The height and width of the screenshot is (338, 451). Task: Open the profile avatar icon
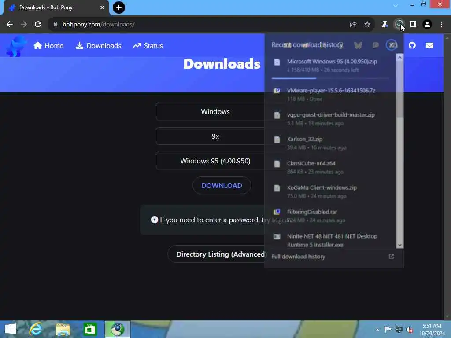point(427,25)
